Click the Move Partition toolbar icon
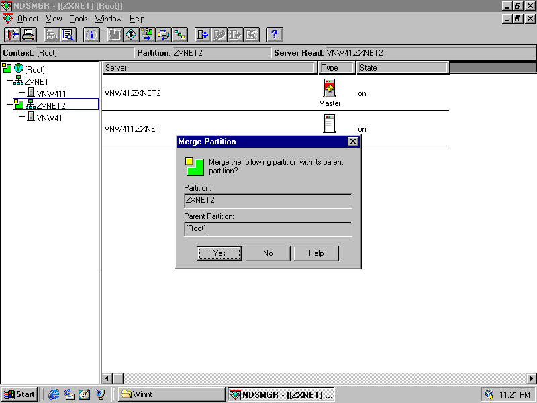Viewport: 537px width, 403px height. pos(147,35)
